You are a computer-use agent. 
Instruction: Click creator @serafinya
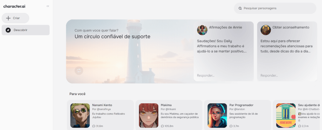pyautogui.click(x=104, y=109)
